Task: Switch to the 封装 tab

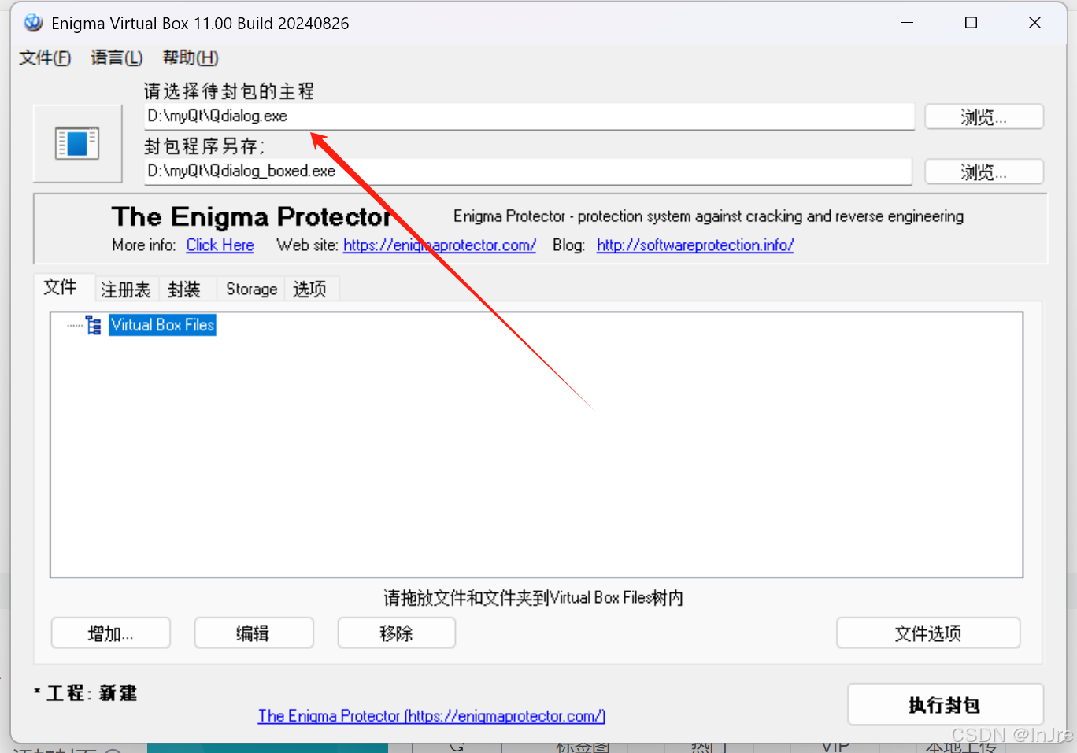Action: pos(184,290)
